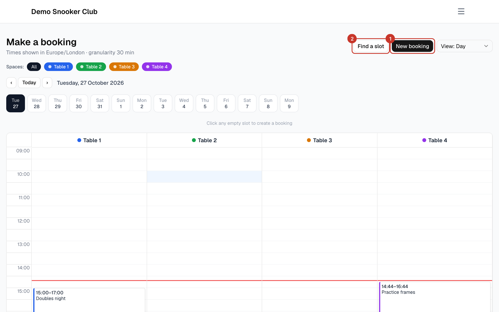Select Tue 27 date tab
Viewport: 499px width, 312px height.
[x=16, y=103]
